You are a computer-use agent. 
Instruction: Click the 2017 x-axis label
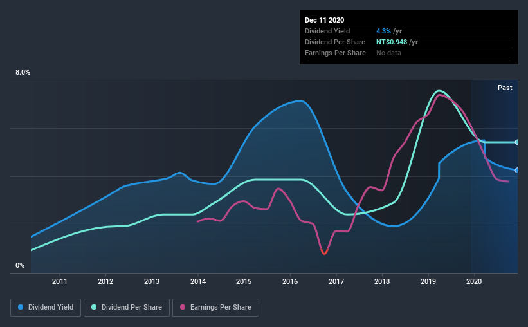(x=336, y=281)
